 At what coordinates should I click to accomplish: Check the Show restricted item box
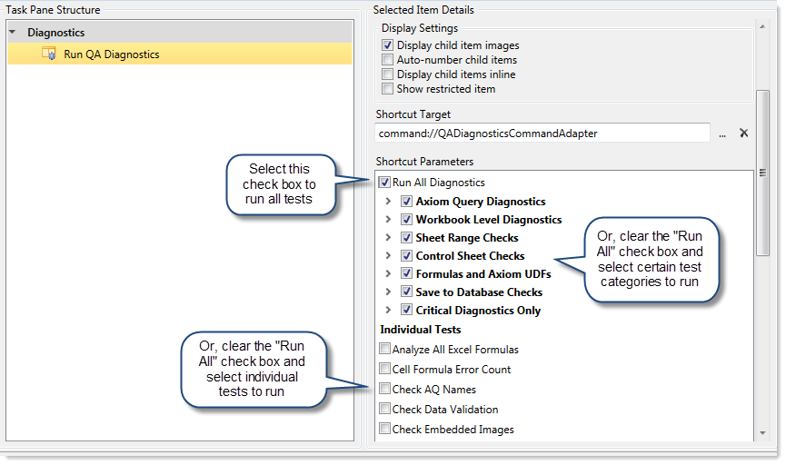tap(388, 89)
